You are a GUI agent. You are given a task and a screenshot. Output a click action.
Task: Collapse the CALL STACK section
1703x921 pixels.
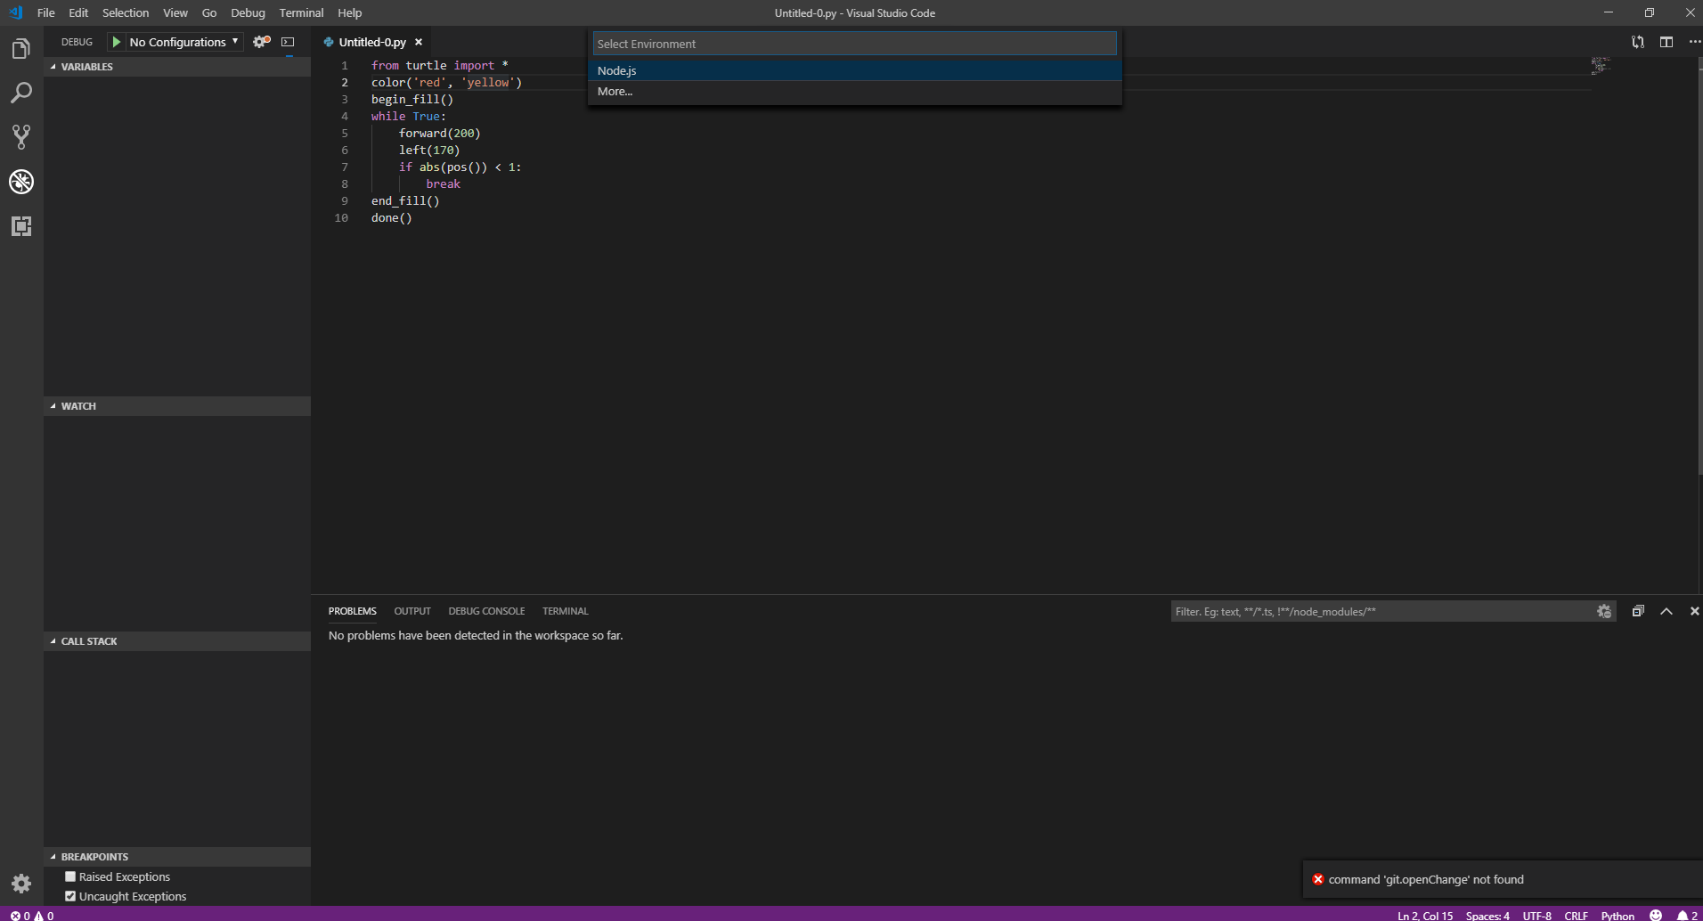point(177,641)
